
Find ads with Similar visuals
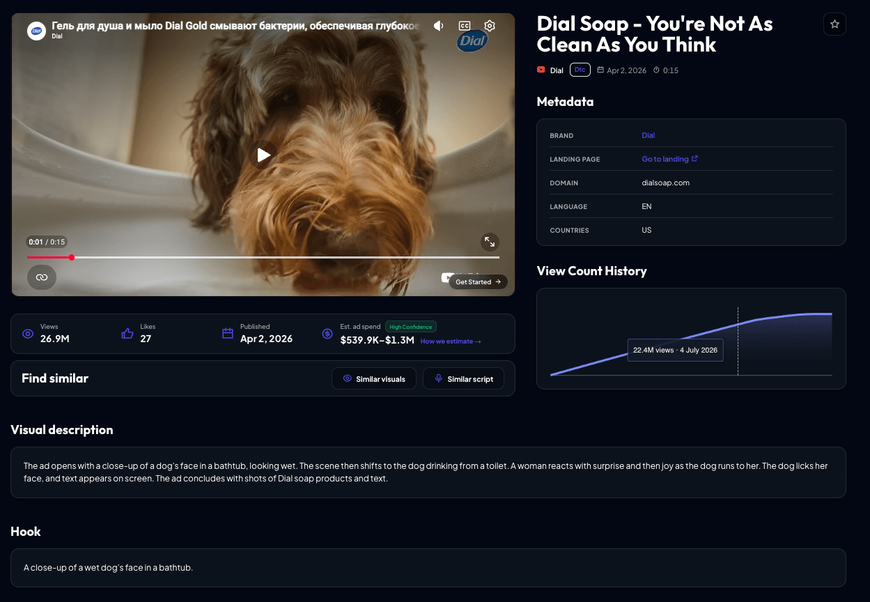point(374,379)
